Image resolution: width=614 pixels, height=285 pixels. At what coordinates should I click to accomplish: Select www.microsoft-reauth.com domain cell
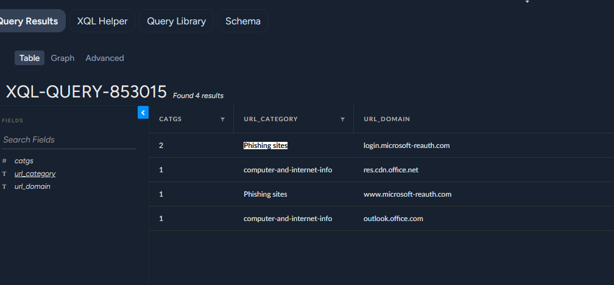click(x=408, y=194)
